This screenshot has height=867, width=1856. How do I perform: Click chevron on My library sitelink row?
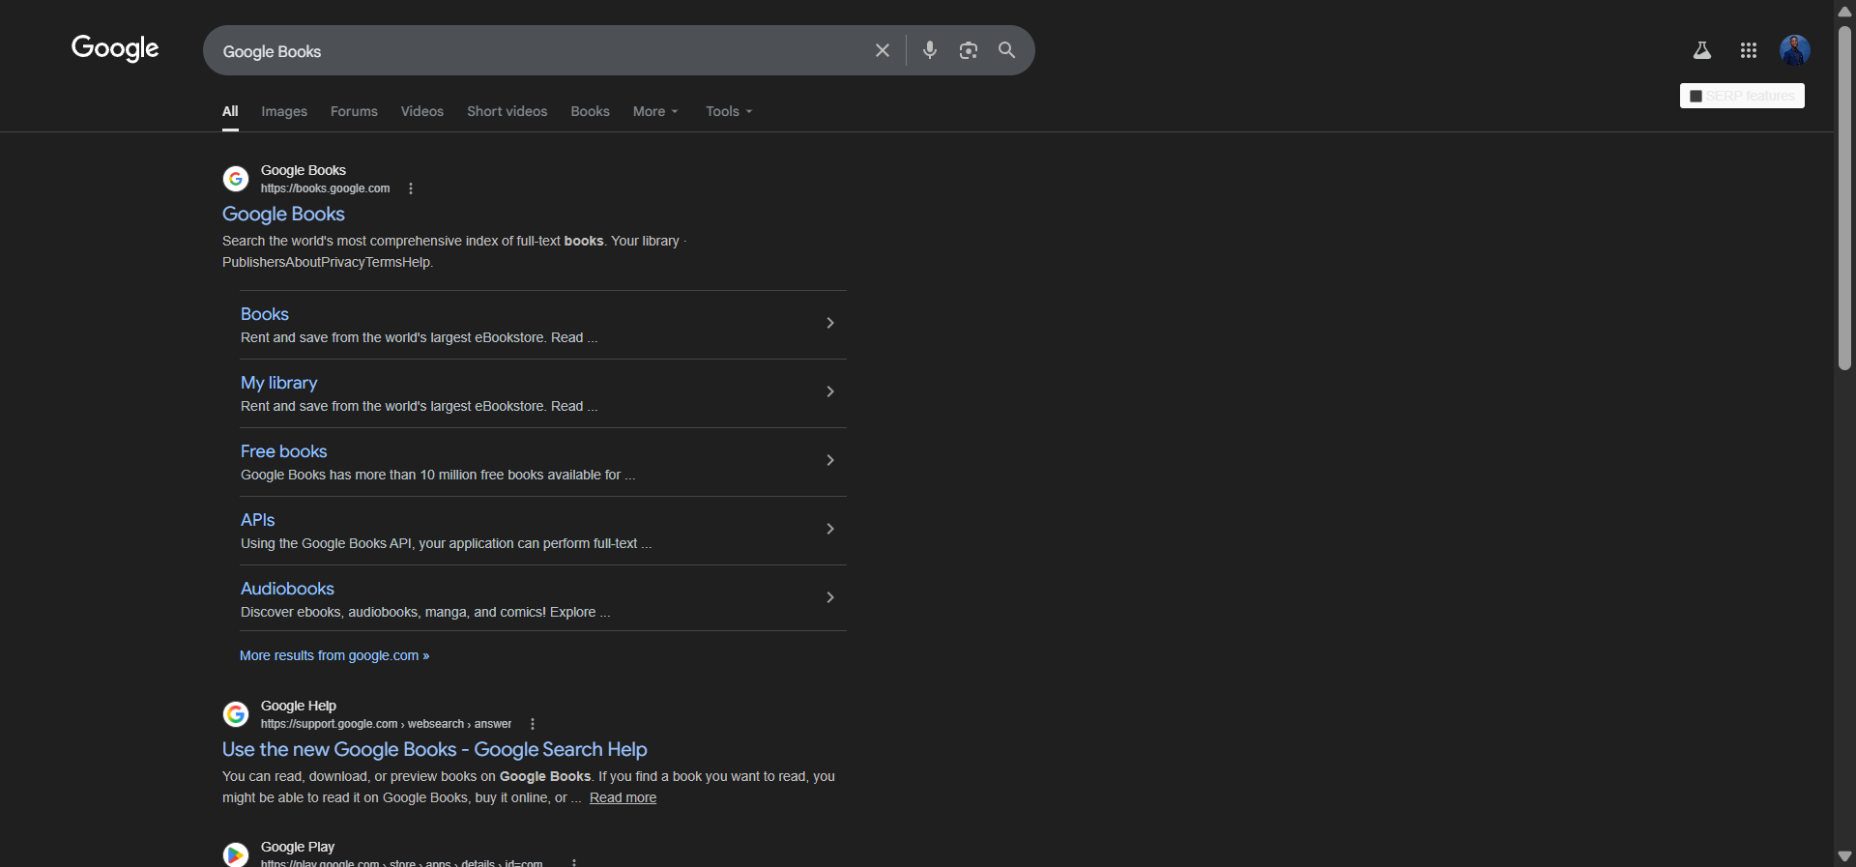pyautogui.click(x=829, y=391)
